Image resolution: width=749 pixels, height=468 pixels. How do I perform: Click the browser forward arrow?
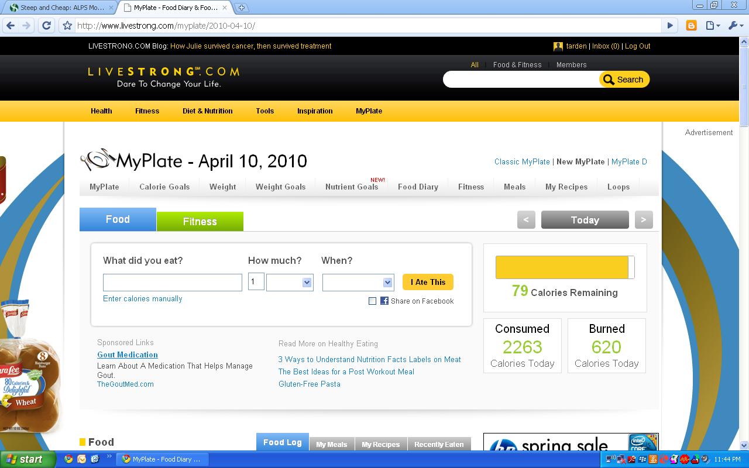26,26
